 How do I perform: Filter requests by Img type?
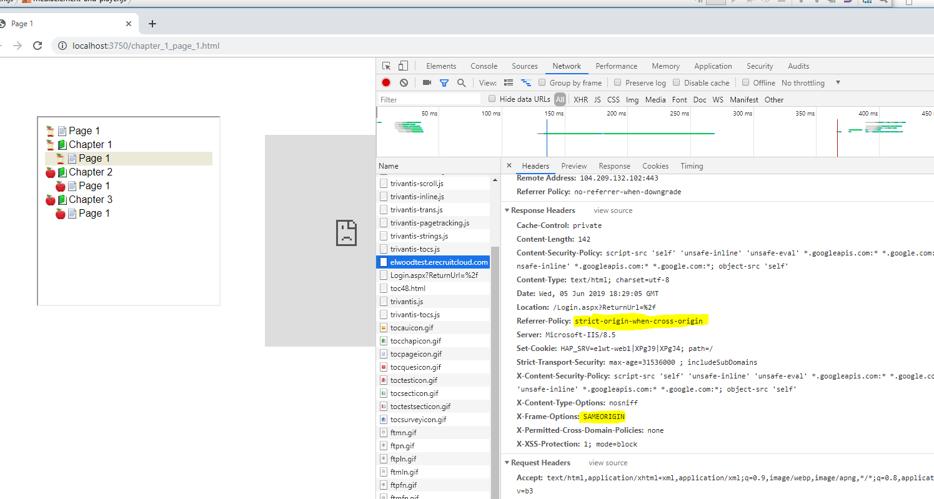point(632,99)
